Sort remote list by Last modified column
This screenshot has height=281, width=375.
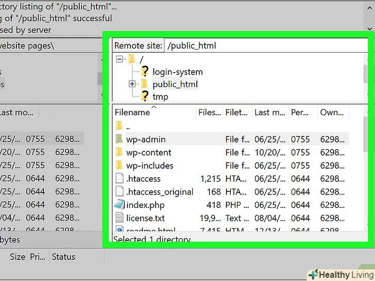pyautogui.click(x=270, y=112)
